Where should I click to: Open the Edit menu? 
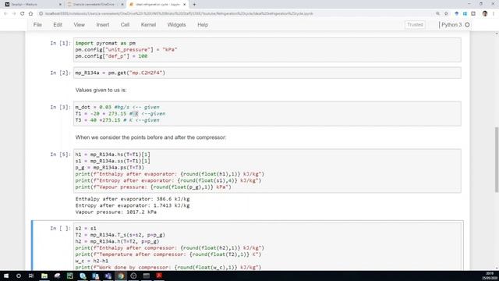point(58,25)
